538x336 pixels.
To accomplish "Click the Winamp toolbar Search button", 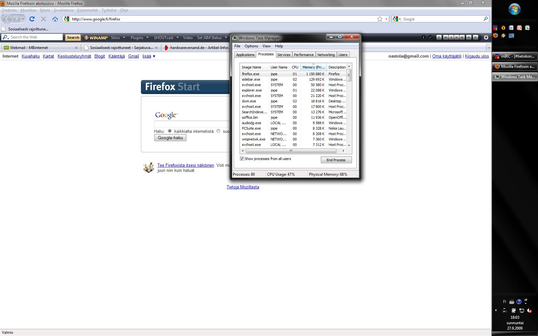I will tap(73, 38).
